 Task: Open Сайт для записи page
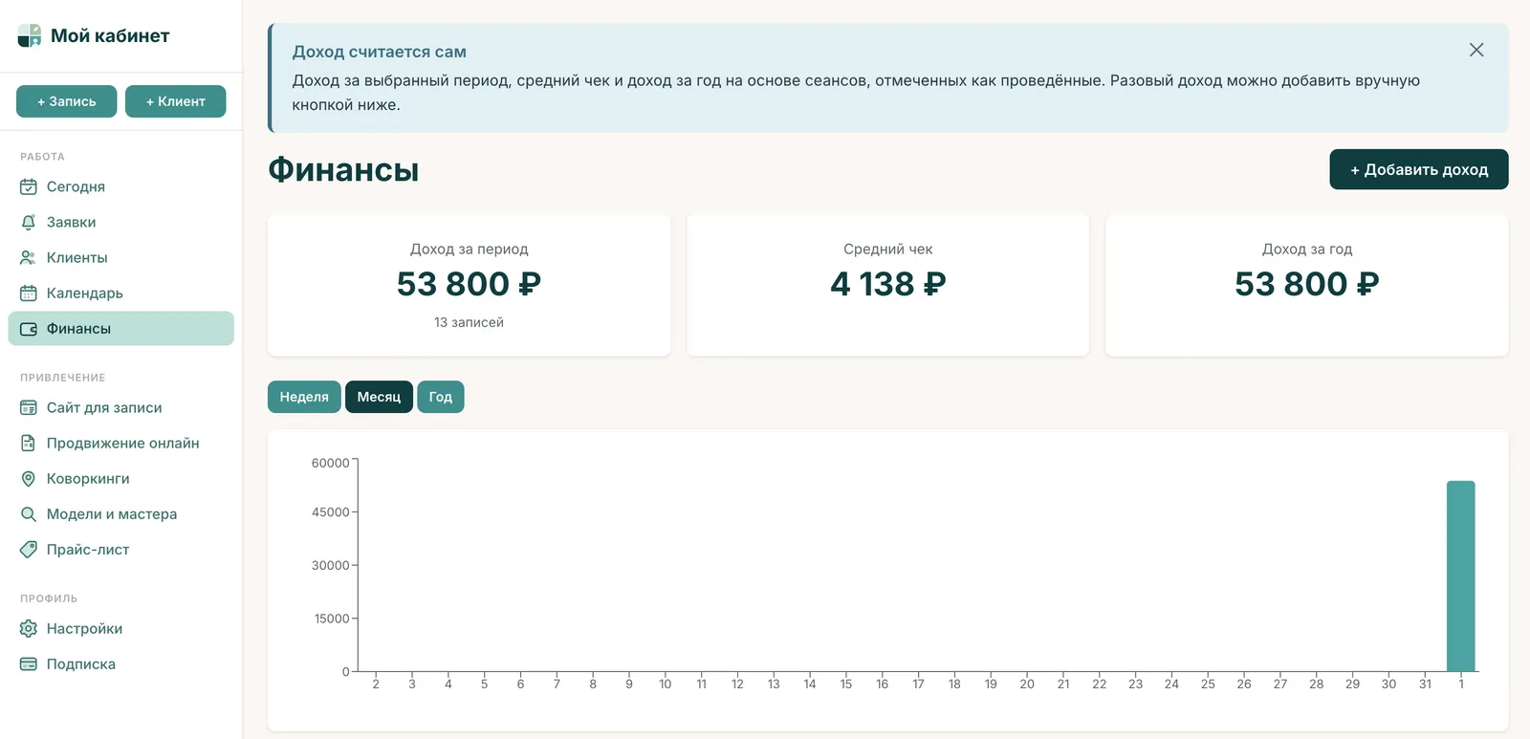pyautogui.click(x=121, y=407)
